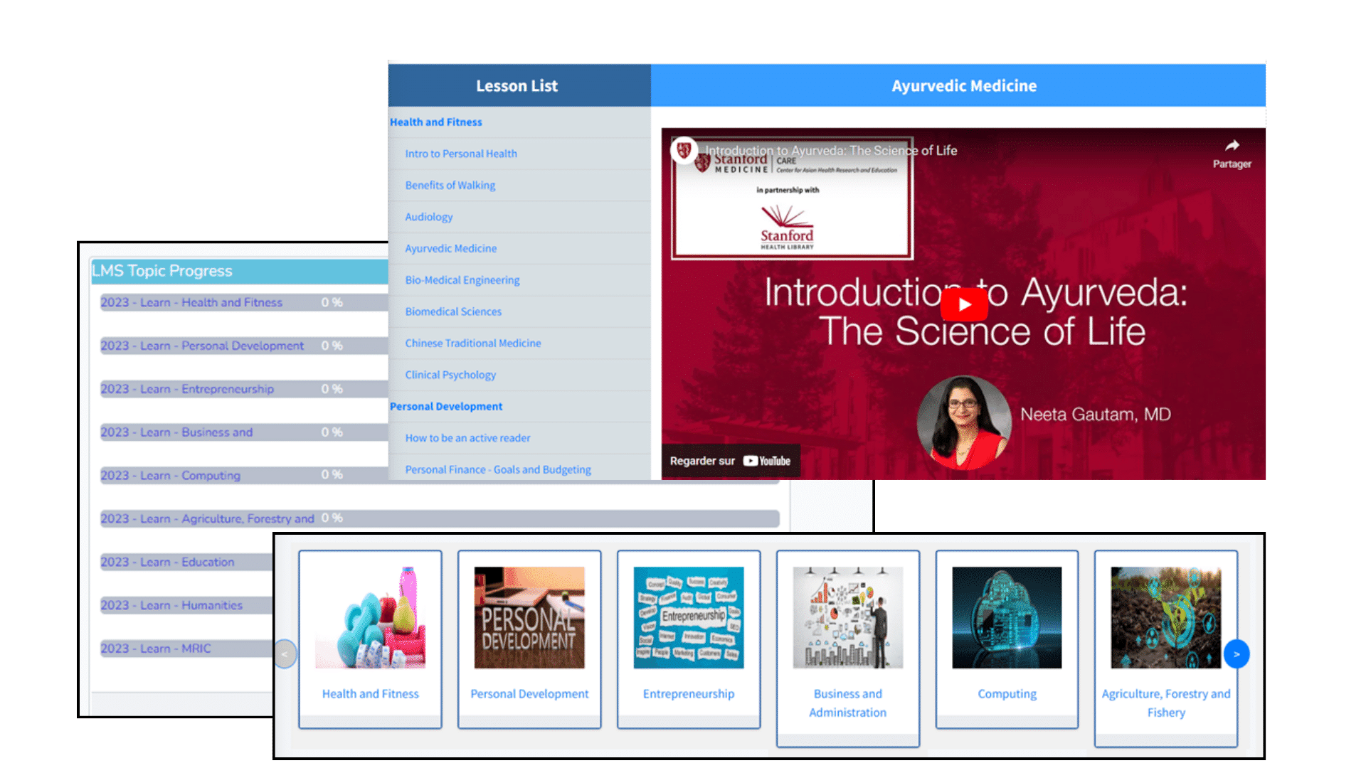Click the Ayurvedic Medicine title header
The image size is (1366, 768).
[964, 86]
